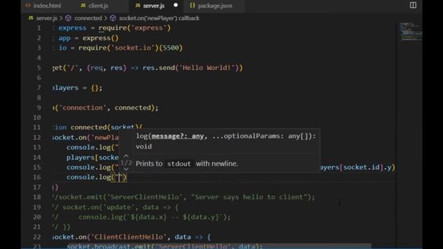
Task: Click line number 22 in the gutter
Action: [37, 237]
